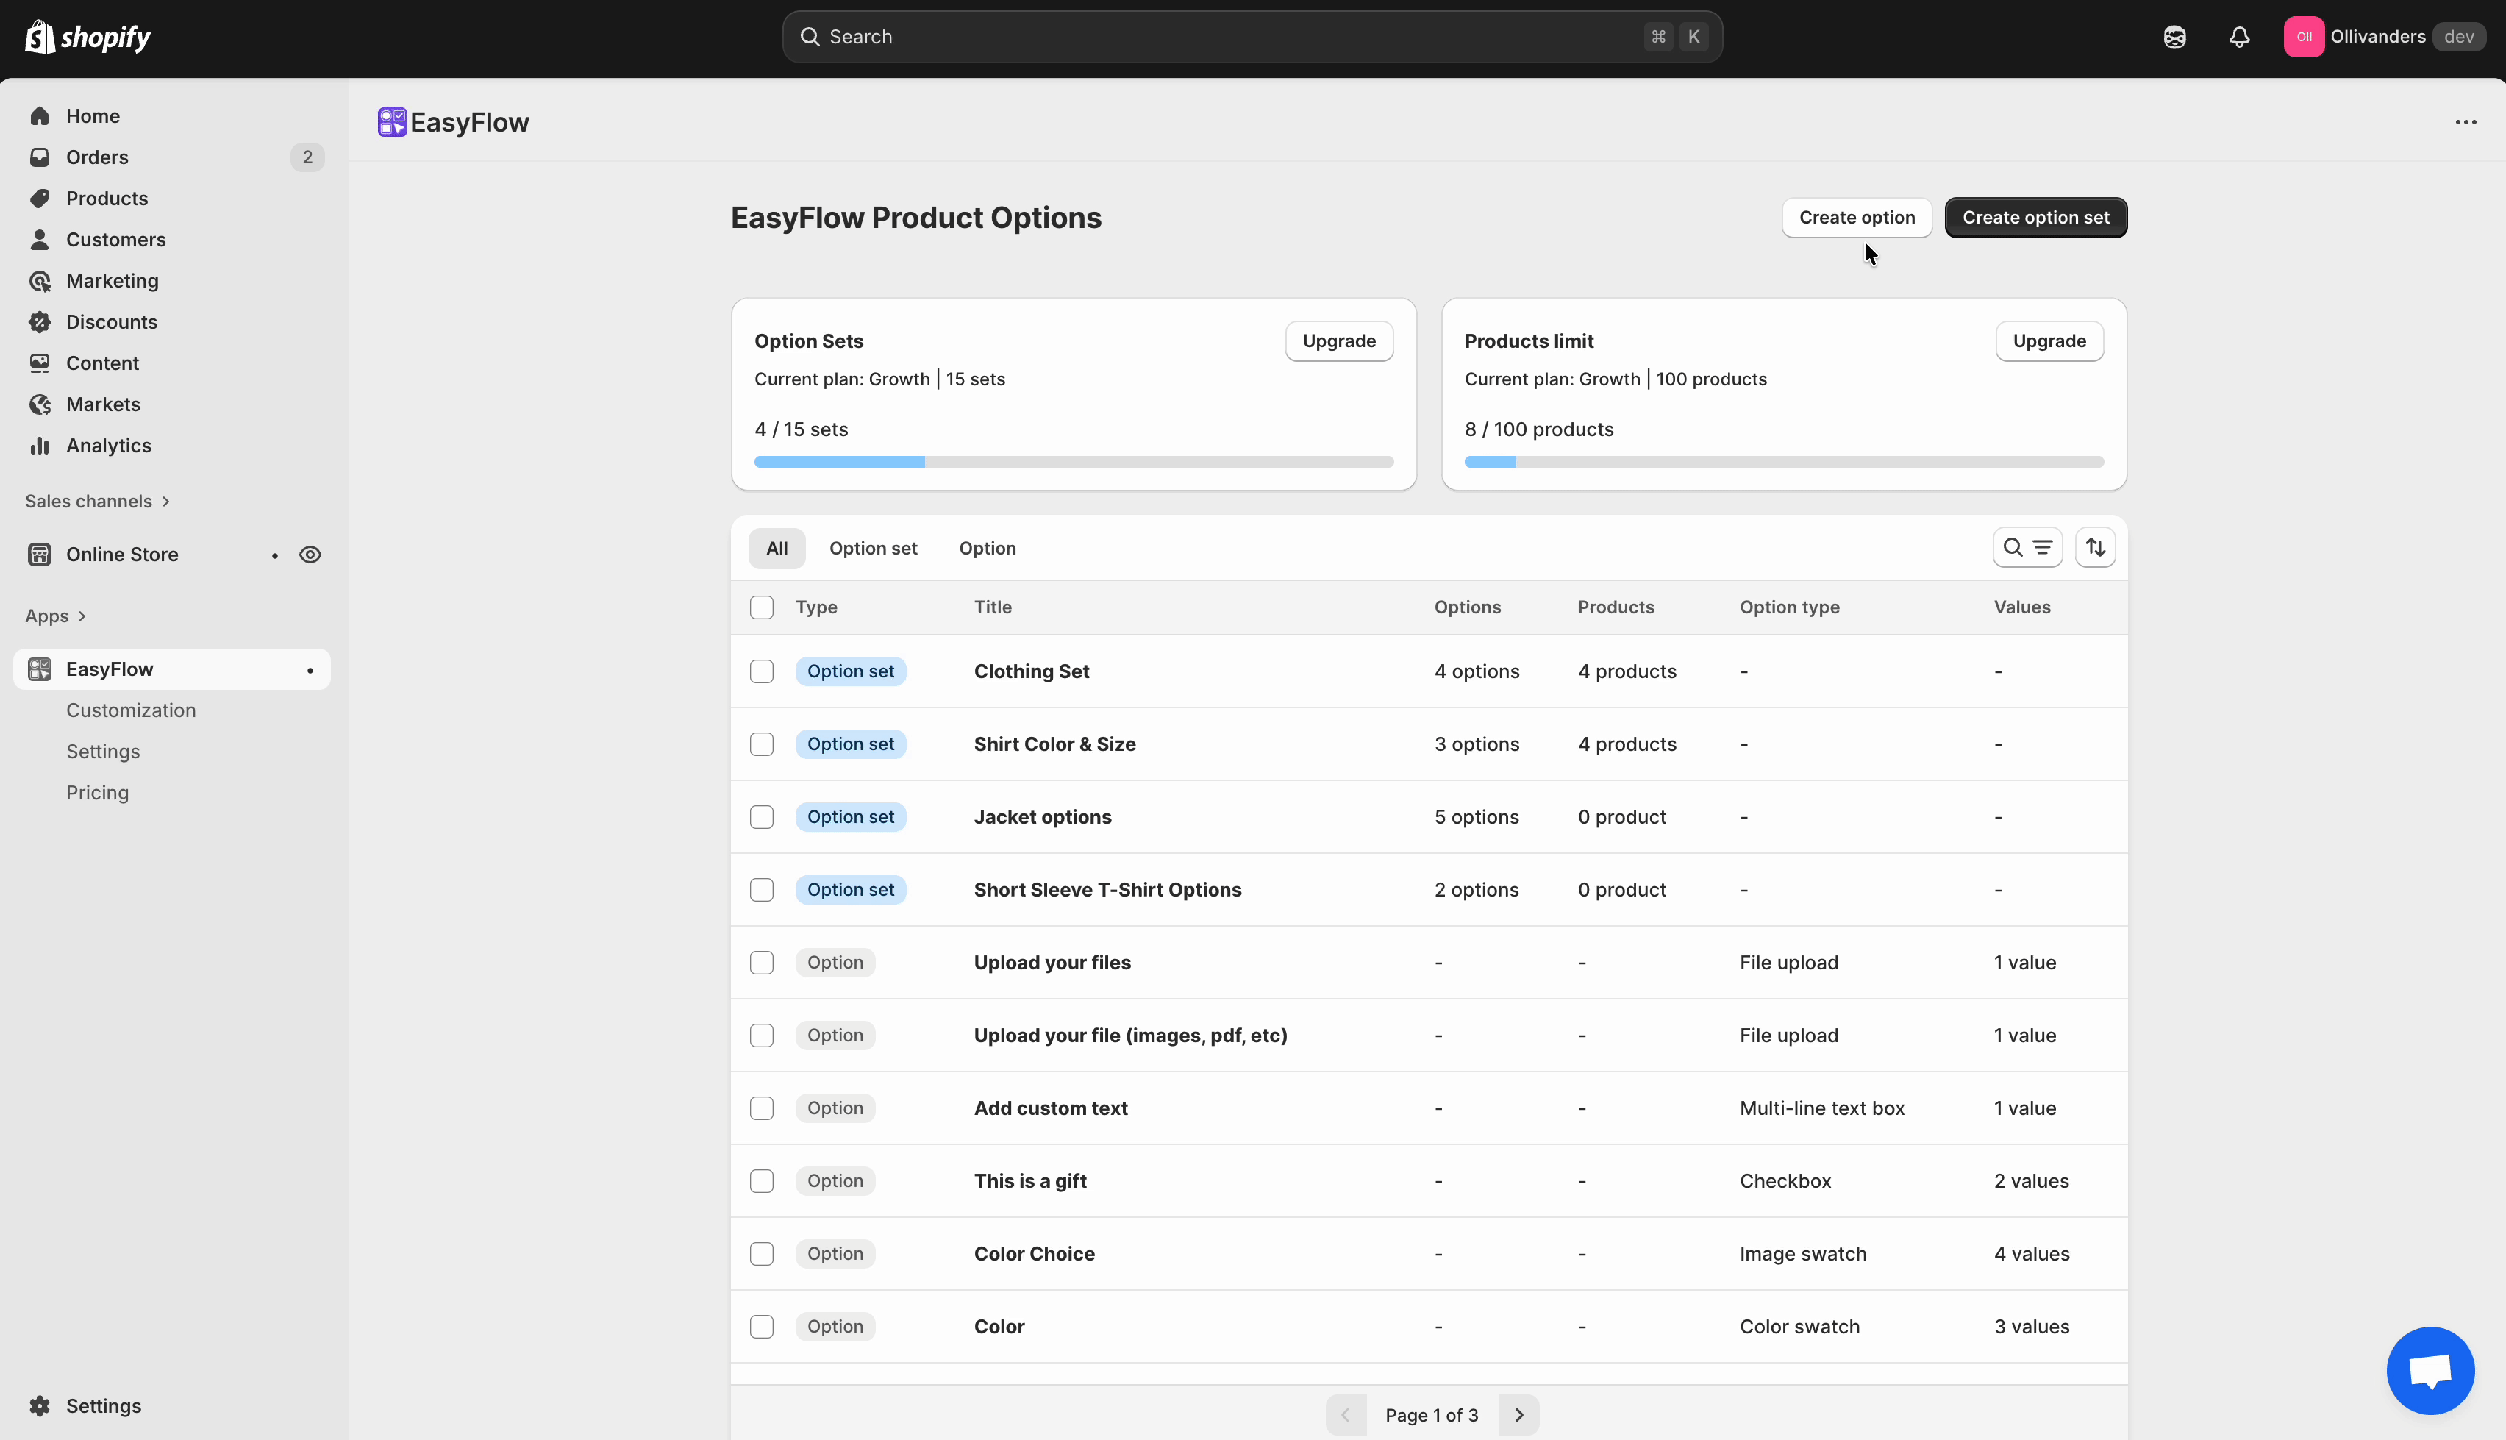The height and width of the screenshot is (1440, 2506).
Task: Switch to the All filter tab
Action: pyautogui.click(x=777, y=548)
